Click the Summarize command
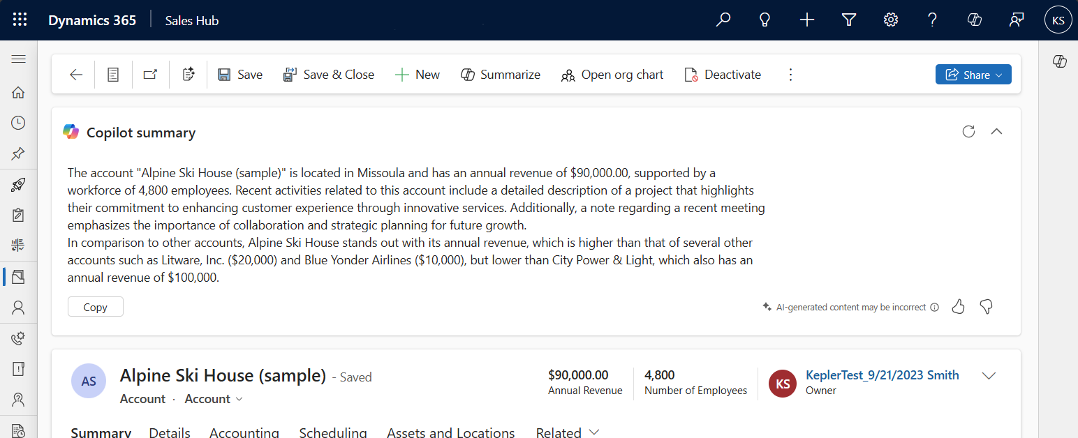Image resolution: width=1078 pixels, height=438 pixels. point(500,75)
